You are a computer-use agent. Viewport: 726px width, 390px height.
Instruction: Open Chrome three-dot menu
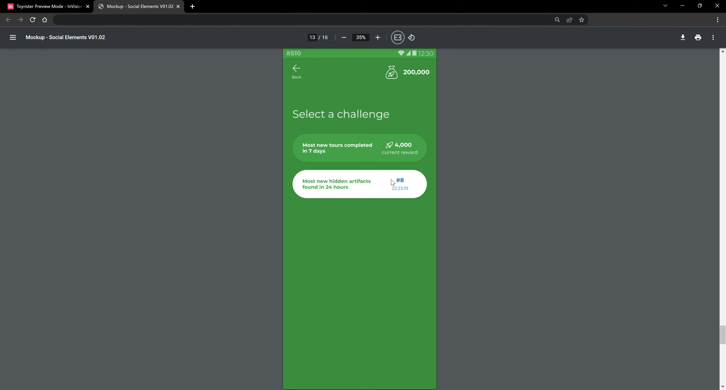717,20
